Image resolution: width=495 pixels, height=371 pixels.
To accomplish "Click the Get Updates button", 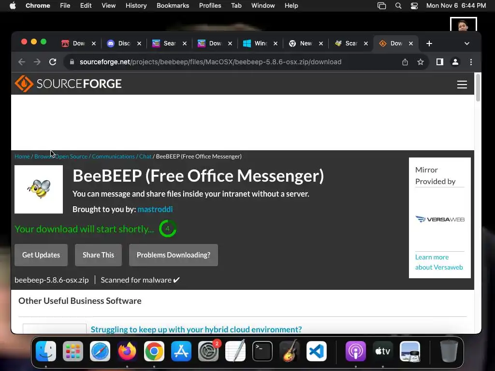I will (41, 255).
